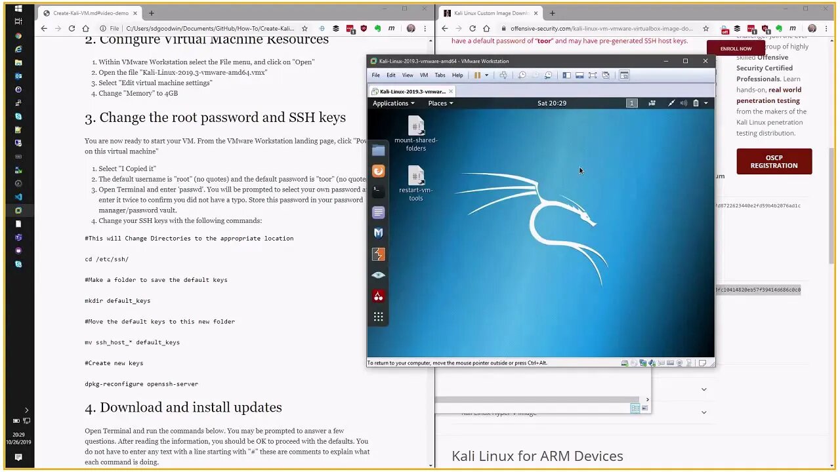Open the View menu in VMware Workstation
Screen dimensions: 840x472
(408, 75)
